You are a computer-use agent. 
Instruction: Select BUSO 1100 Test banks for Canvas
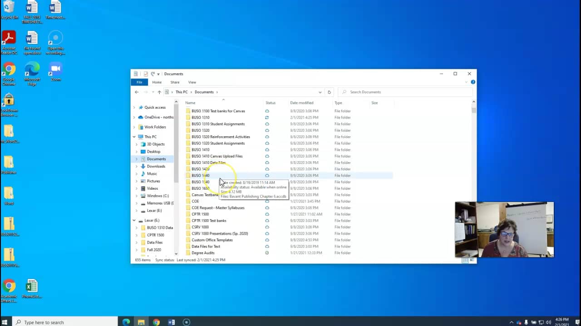point(218,111)
